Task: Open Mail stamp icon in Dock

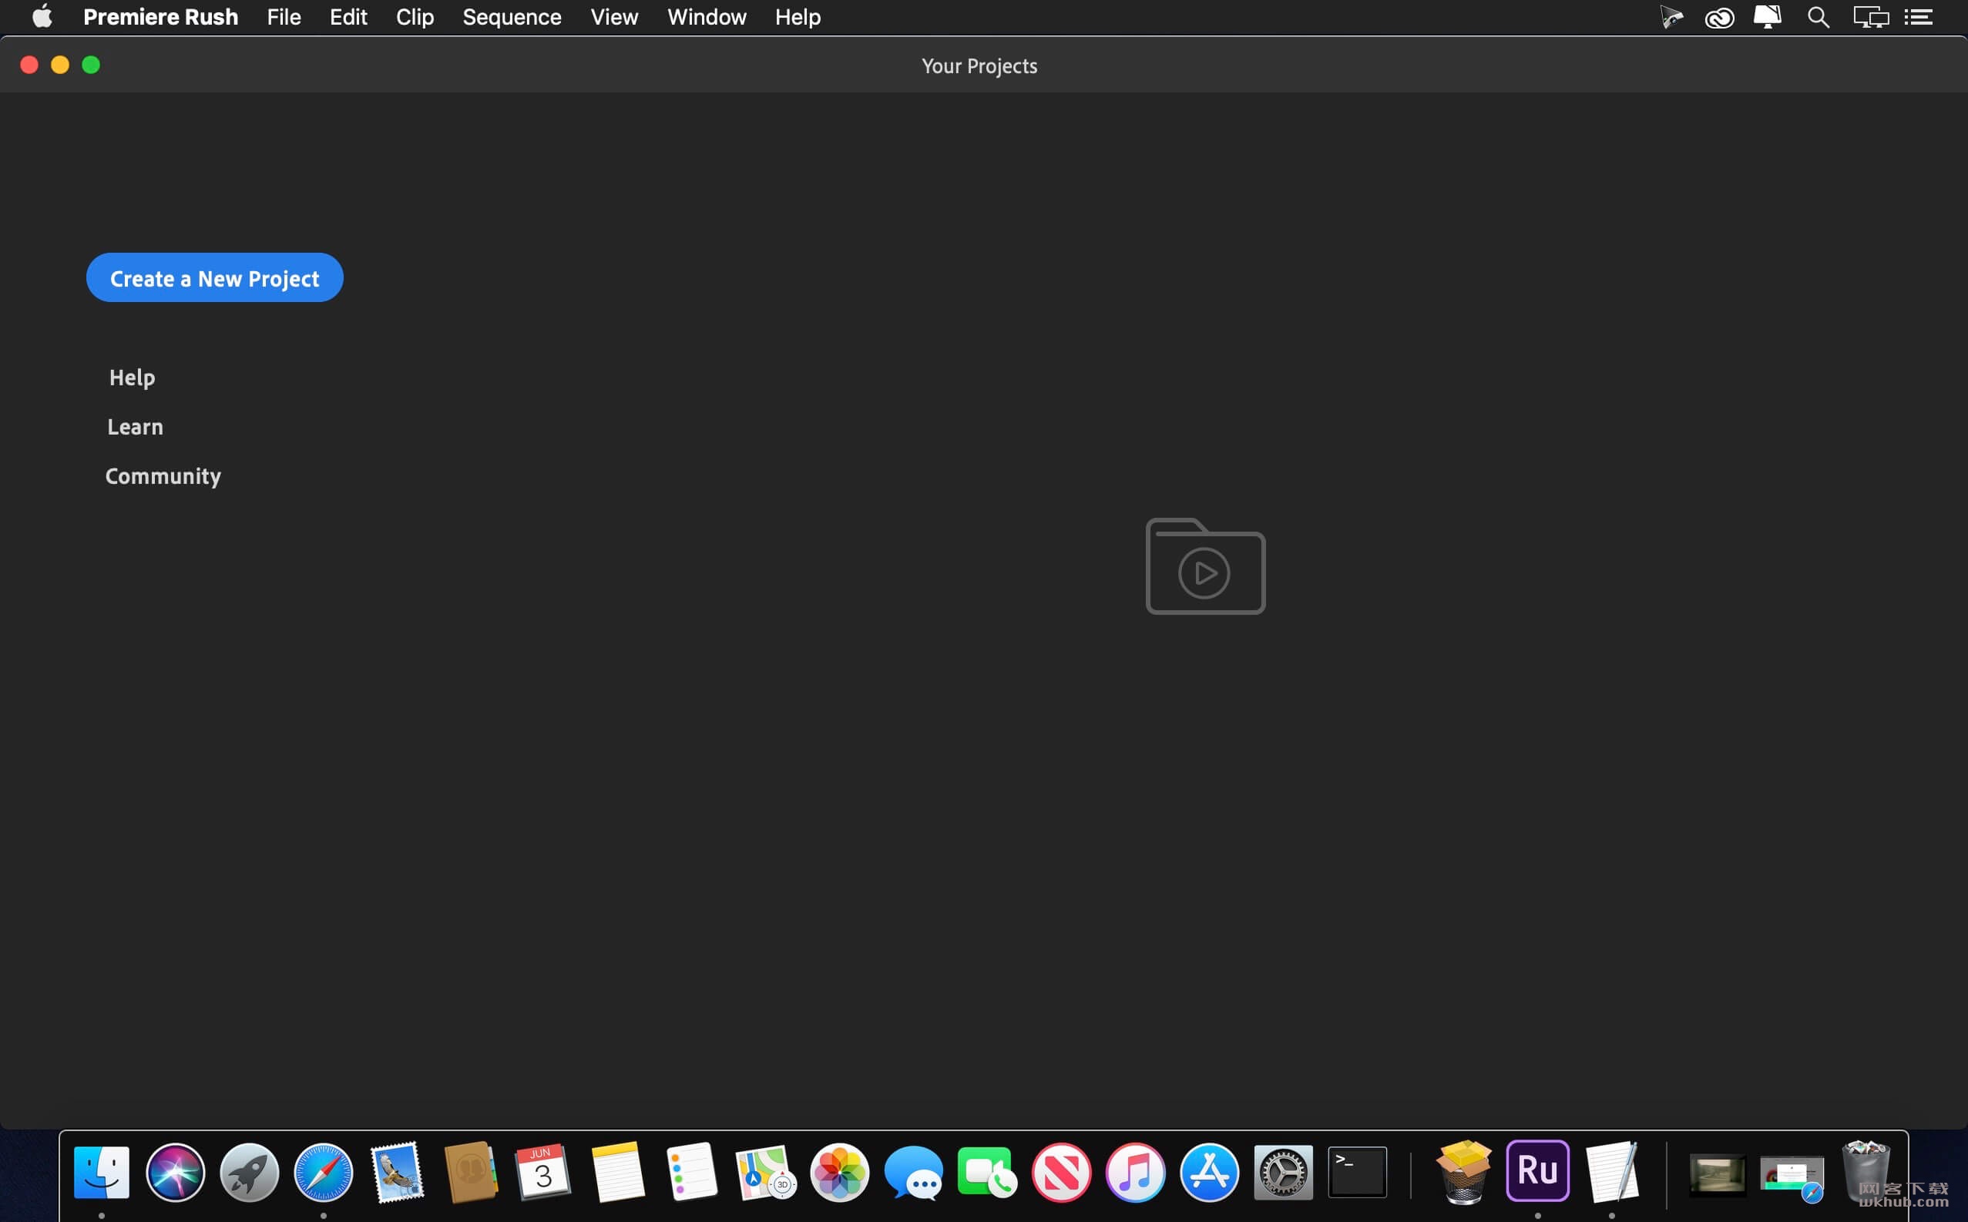Action: pos(397,1172)
